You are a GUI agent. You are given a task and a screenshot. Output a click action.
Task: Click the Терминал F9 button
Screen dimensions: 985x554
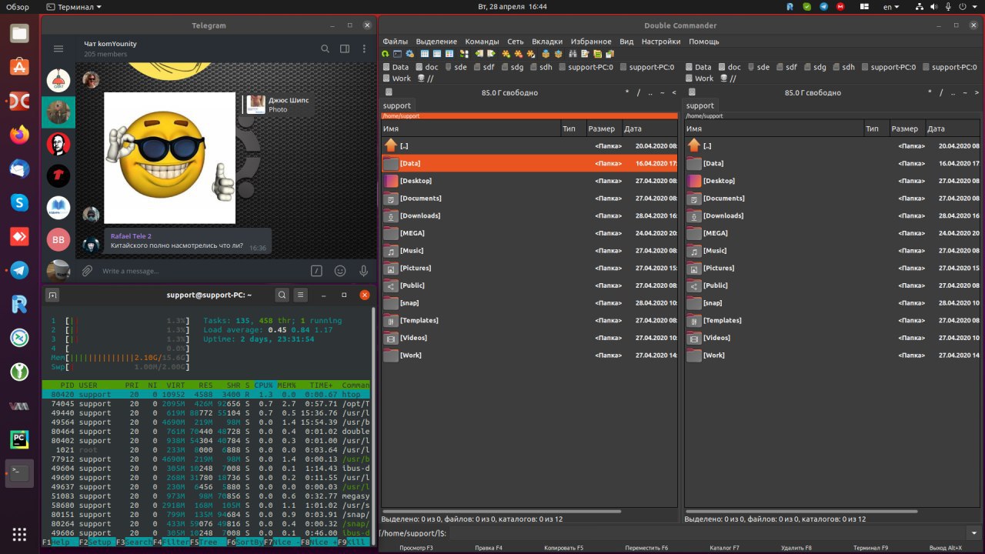coord(870,548)
